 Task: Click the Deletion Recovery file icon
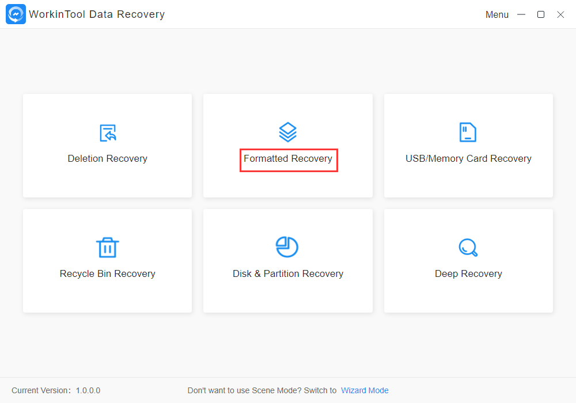[108, 132]
